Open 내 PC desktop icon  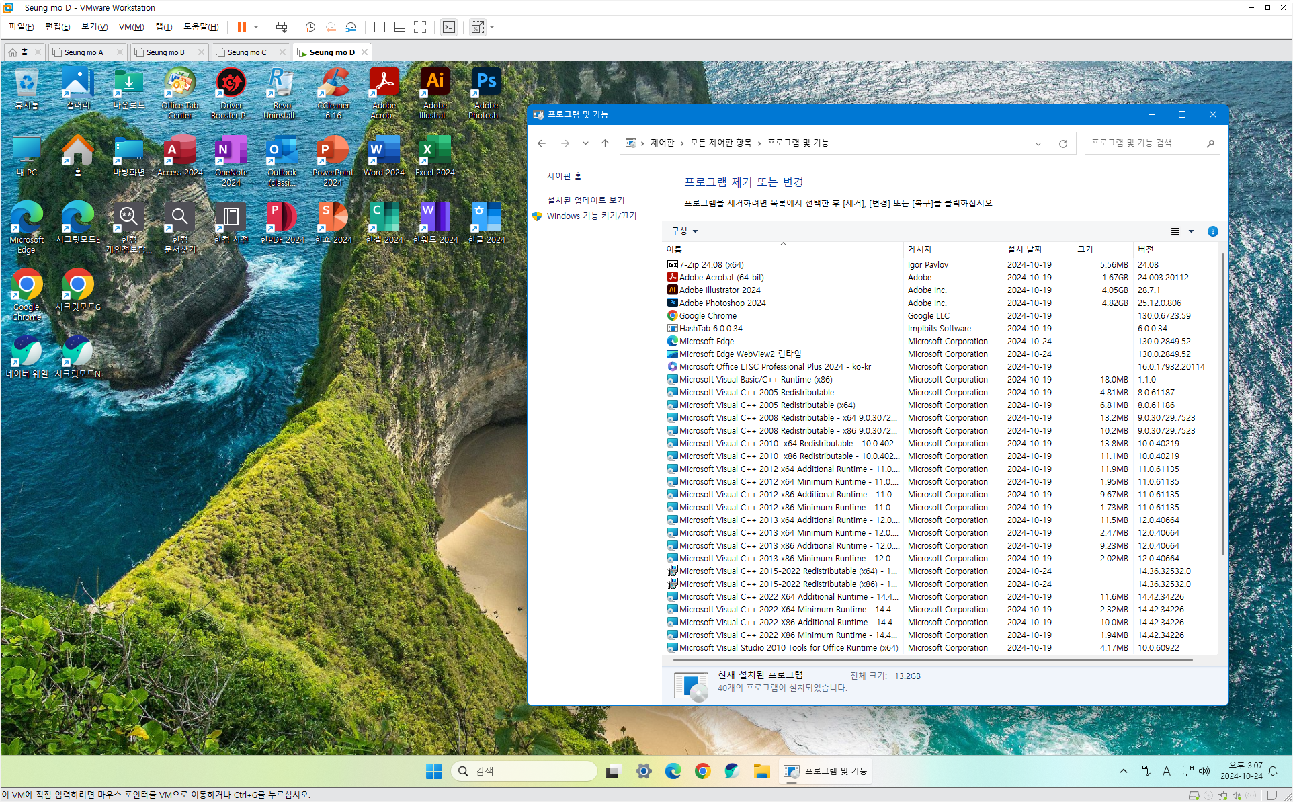[27, 155]
